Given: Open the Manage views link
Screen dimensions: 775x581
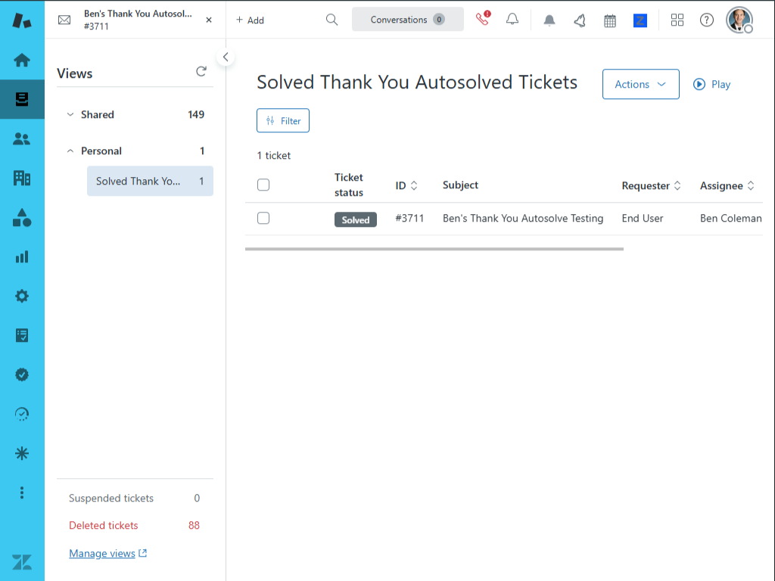Looking at the screenshot, I should point(102,553).
